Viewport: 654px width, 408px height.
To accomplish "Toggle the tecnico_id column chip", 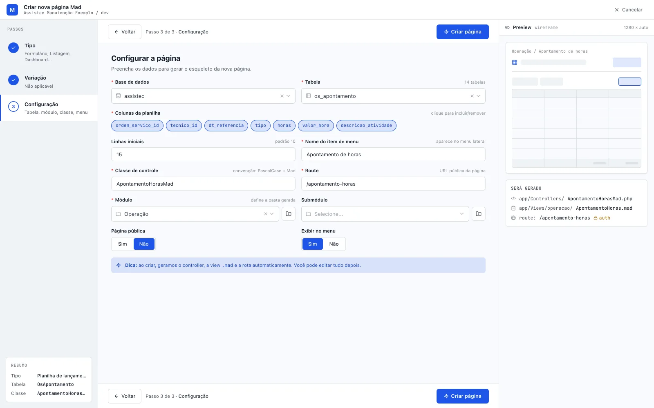I will coord(184,126).
